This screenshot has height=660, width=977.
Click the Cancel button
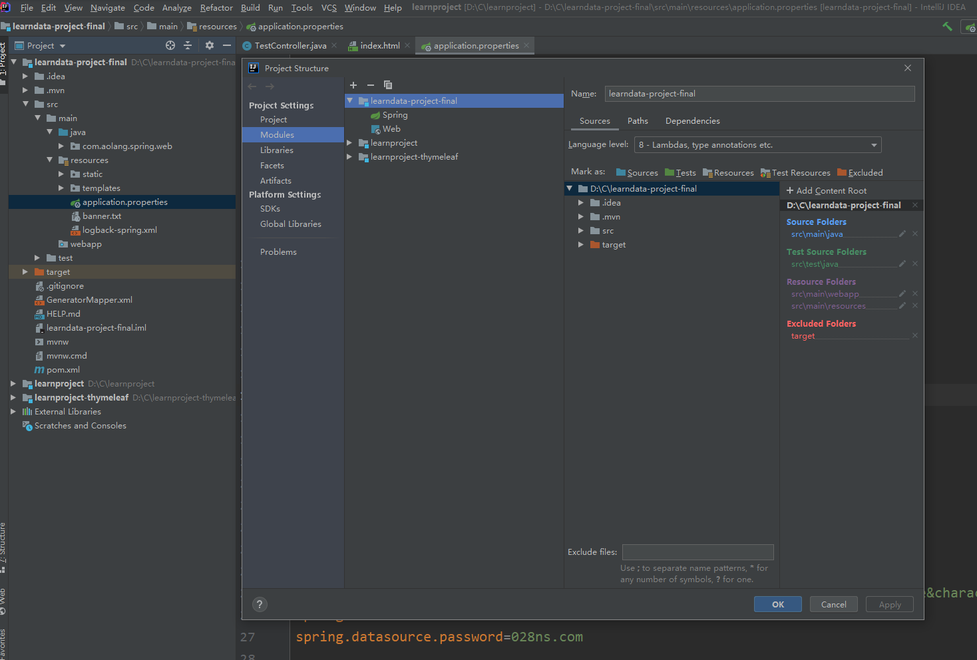click(833, 604)
